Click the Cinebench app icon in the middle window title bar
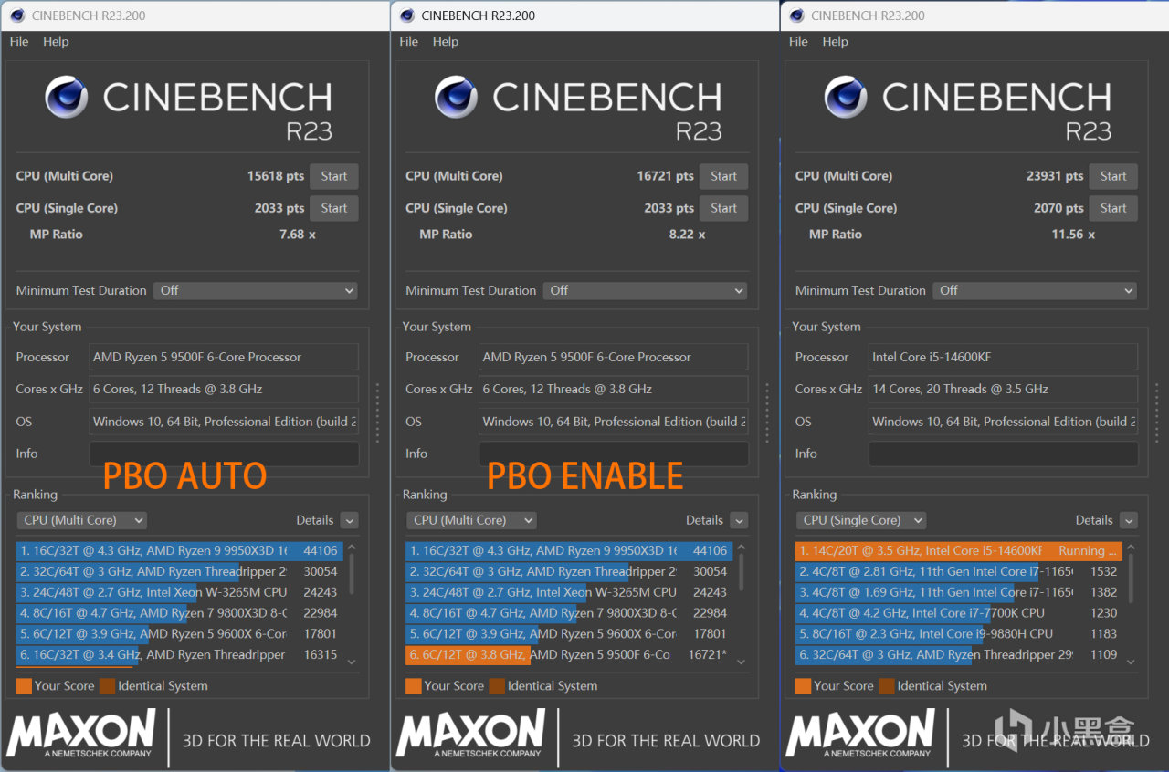 pos(406,16)
